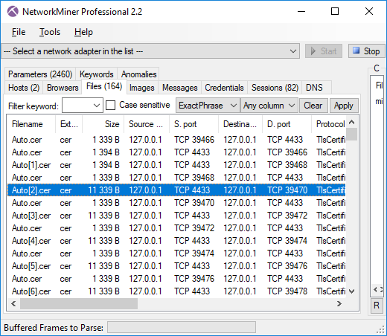Select the Auto[6].cer file row
The width and height of the screenshot is (387, 336).
[176, 291]
